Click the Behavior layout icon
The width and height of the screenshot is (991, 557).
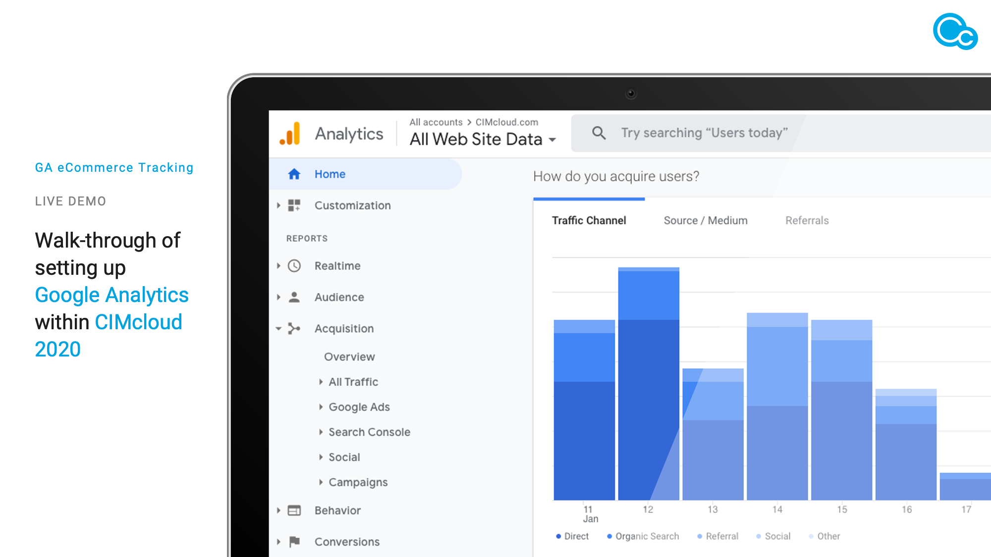tap(294, 510)
